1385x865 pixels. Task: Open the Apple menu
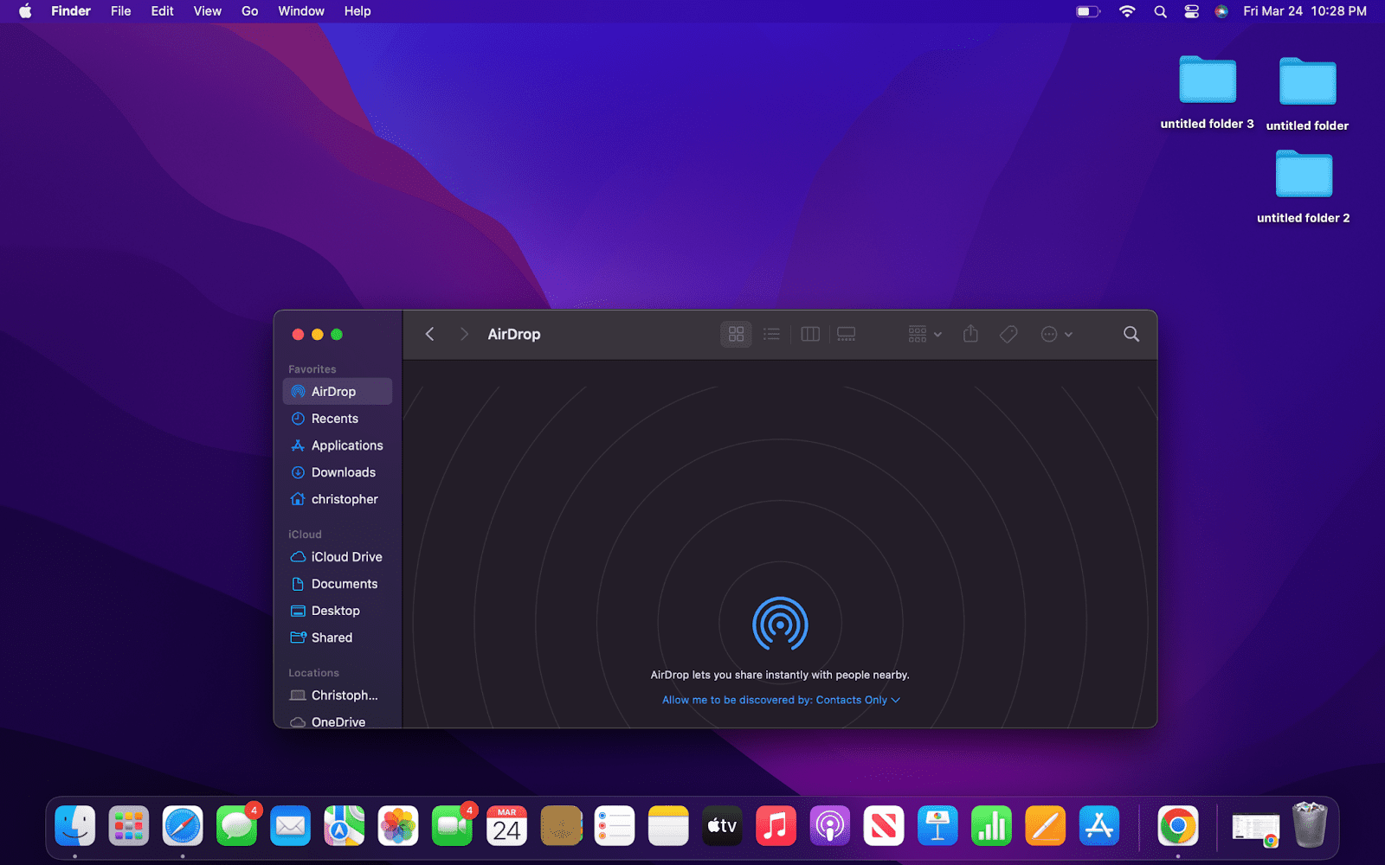pyautogui.click(x=25, y=11)
